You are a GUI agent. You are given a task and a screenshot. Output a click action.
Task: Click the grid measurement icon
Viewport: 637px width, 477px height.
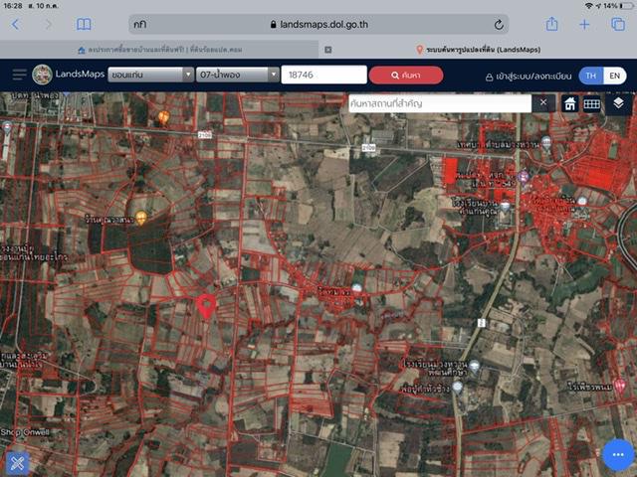(591, 103)
